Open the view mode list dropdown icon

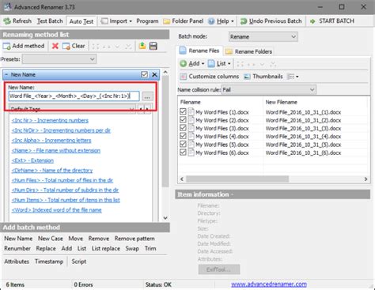[293, 77]
